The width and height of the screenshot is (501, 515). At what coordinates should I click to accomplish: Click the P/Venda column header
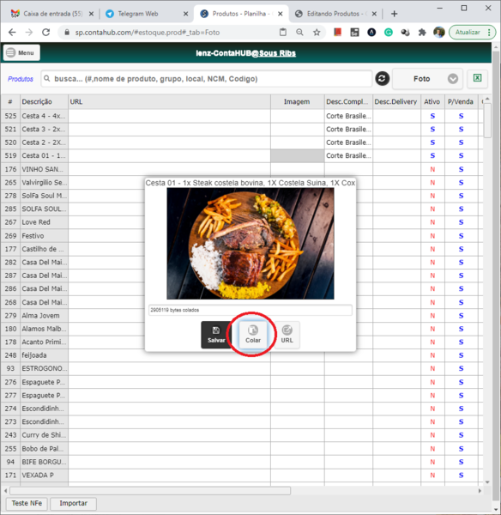(x=461, y=102)
